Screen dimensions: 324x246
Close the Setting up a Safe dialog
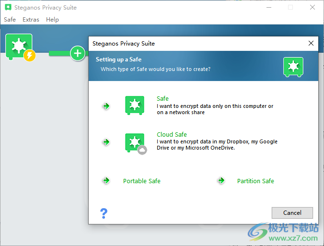[311, 43]
